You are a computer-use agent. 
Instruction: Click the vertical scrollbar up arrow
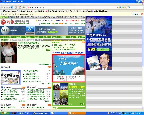coord(143,17)
